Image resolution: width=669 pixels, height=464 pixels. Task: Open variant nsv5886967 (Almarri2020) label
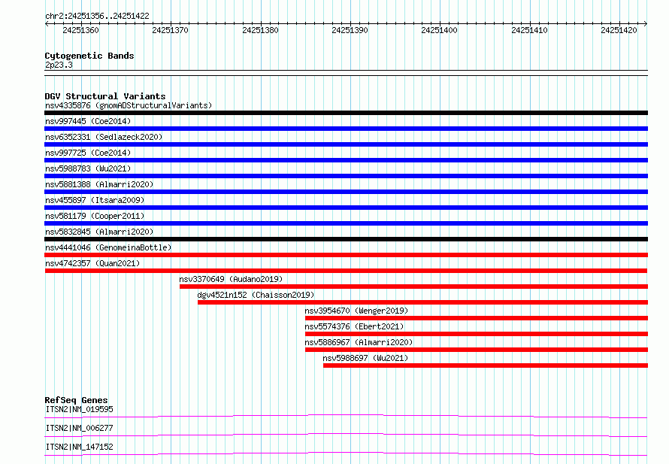(x=359, y=342)
